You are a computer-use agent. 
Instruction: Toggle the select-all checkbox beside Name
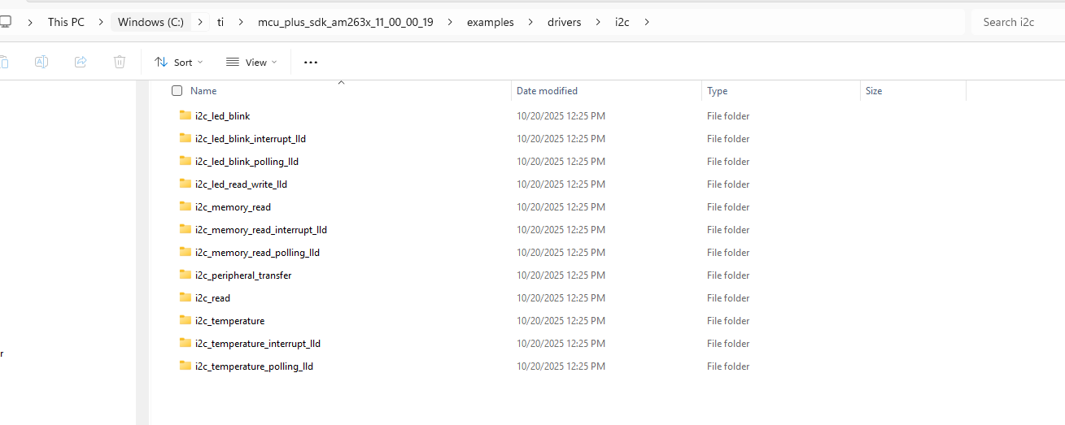point(177,91)
